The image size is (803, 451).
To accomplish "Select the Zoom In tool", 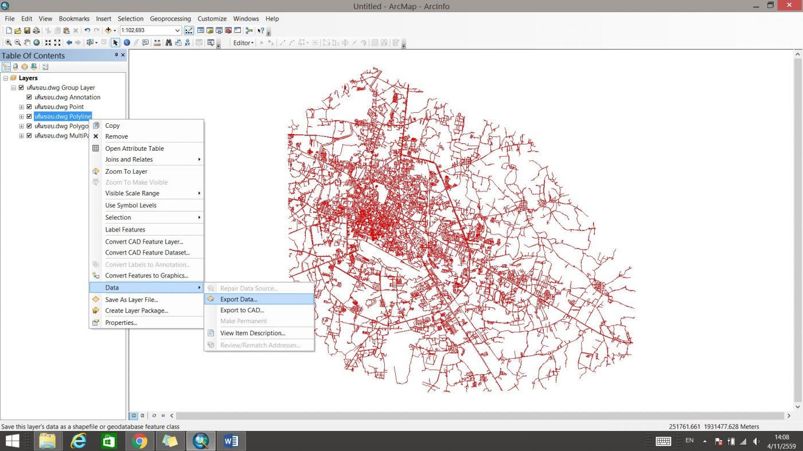I will (x=9, y=43).
